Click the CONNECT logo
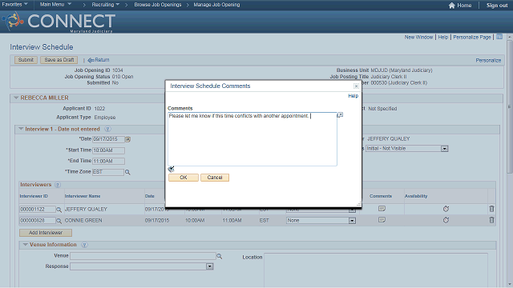Viewport: 513px width, 288px height. click(59, 22)
